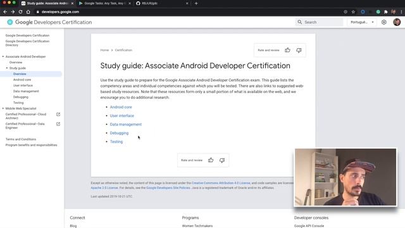Open external link icon for Data Engineer
405x228 pixels.
click(58, 124)
